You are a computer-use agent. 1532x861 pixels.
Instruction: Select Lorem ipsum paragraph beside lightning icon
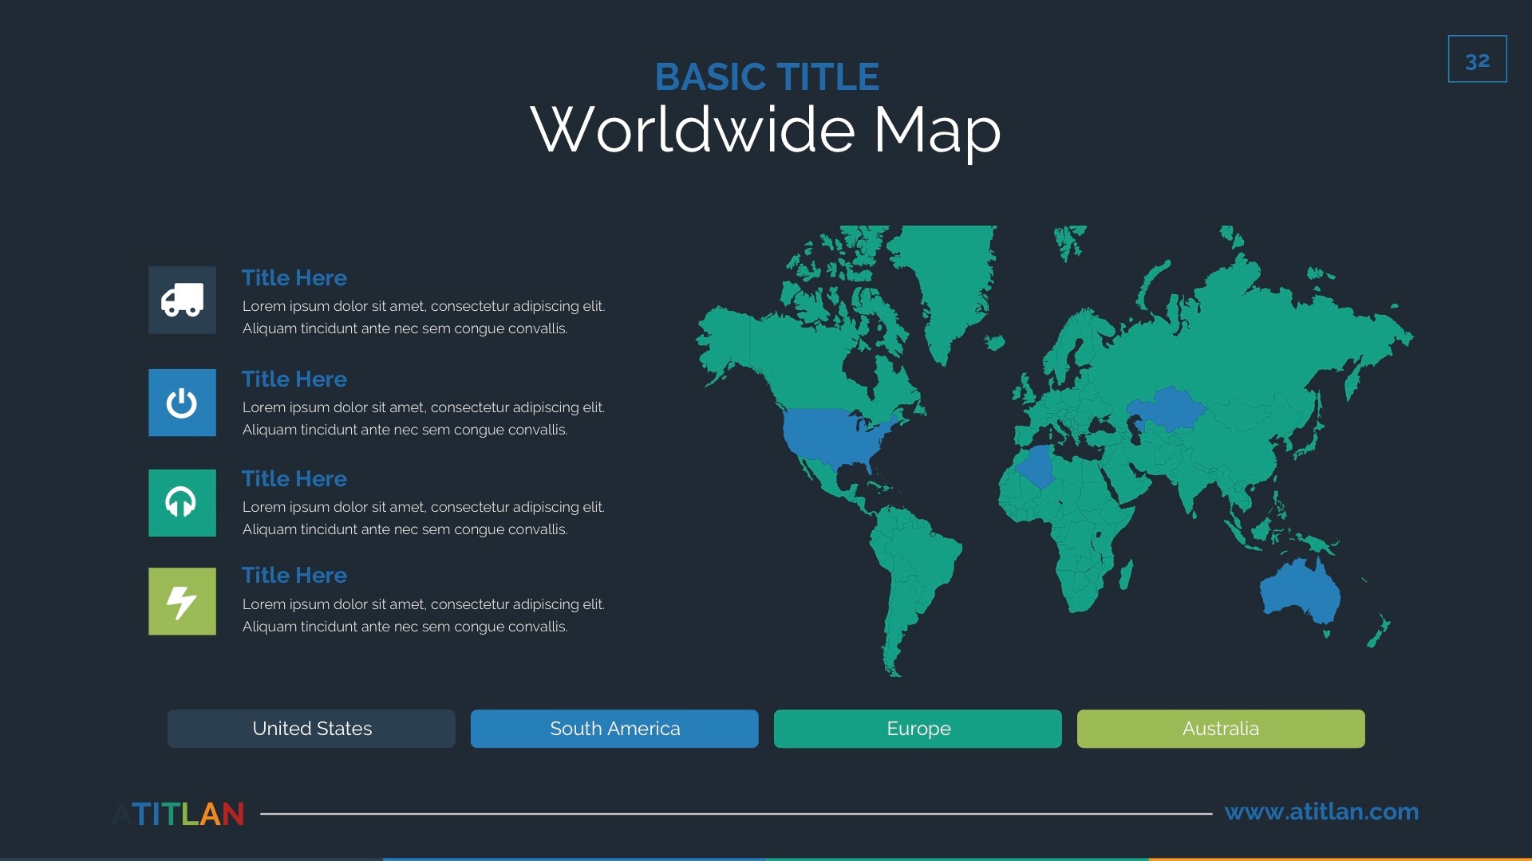pyautogui.click(x=424, y=615)
